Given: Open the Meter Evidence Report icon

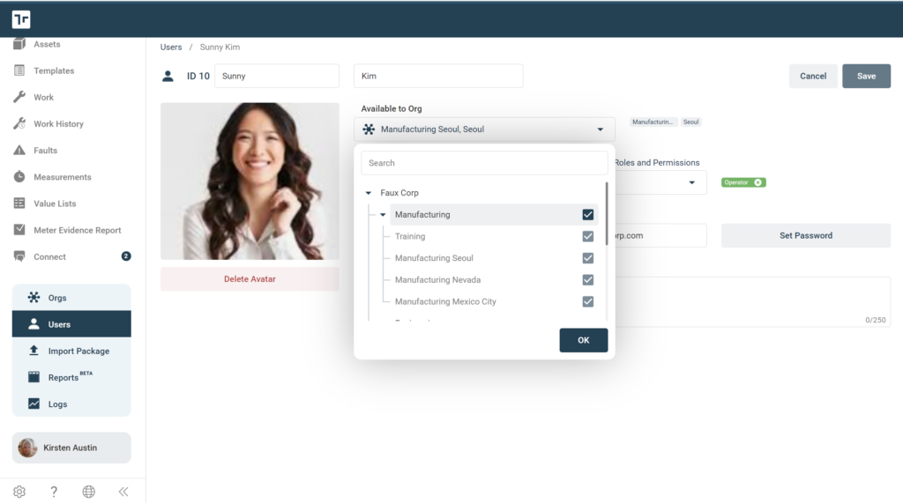Looking at the screenshot, I should [x=19, y=230].
